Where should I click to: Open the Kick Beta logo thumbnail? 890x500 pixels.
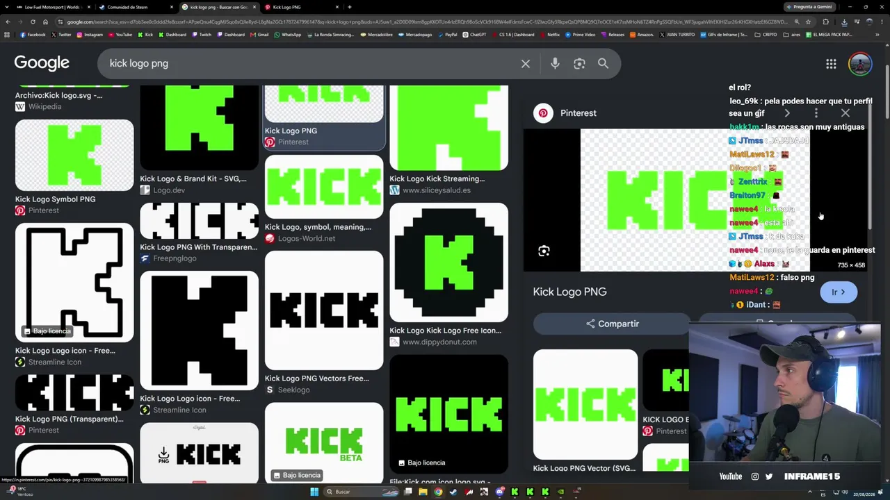tap(324, 442)
